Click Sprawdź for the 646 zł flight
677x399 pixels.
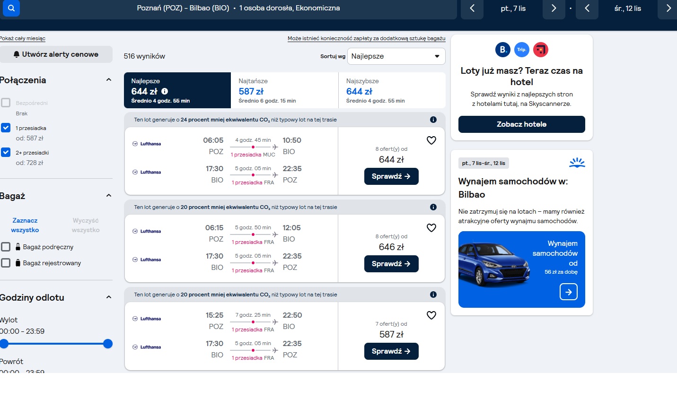click(x=391, y=264)
